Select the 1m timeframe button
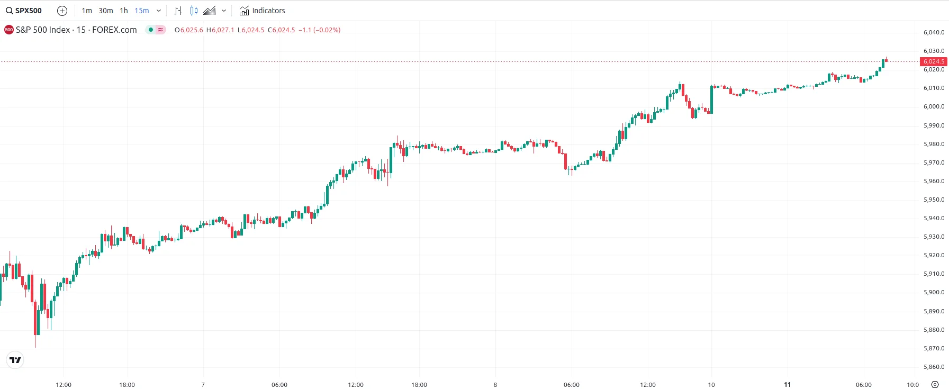Image resolution: width=949 pixels, height=389 pixels. (86, 10)
